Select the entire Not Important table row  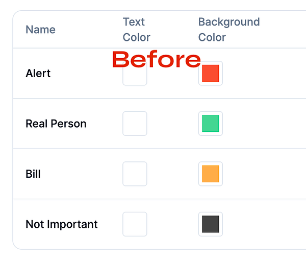(x=160, y=224)
